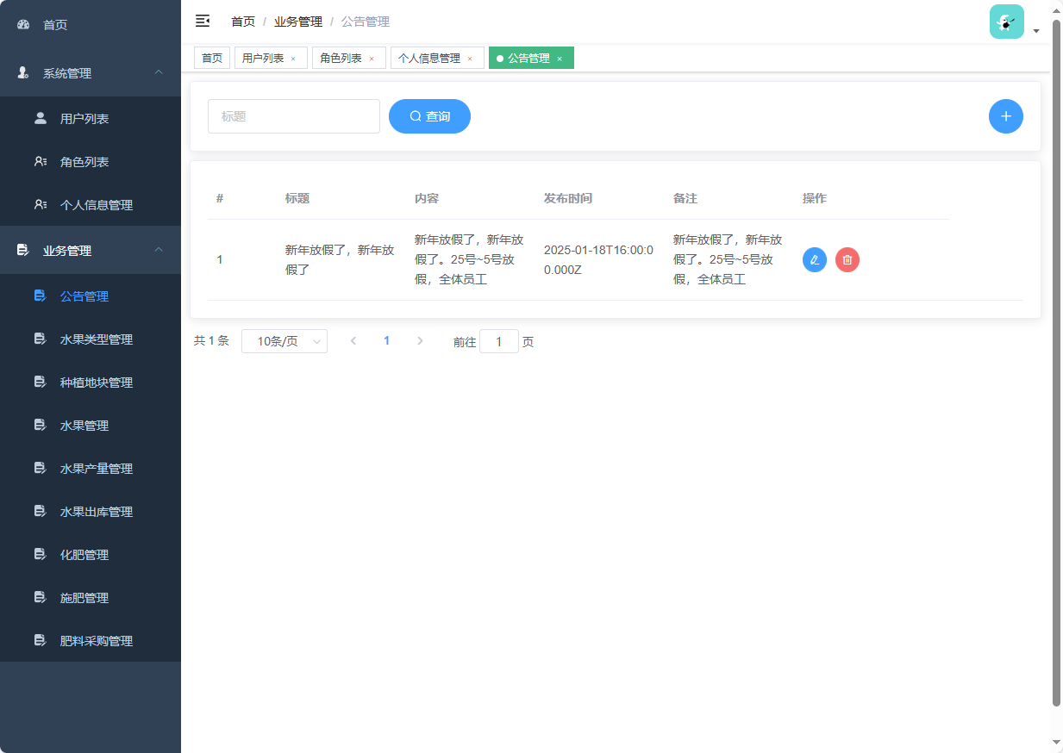Close the 用户列表 tab

(x=293, y=58)
